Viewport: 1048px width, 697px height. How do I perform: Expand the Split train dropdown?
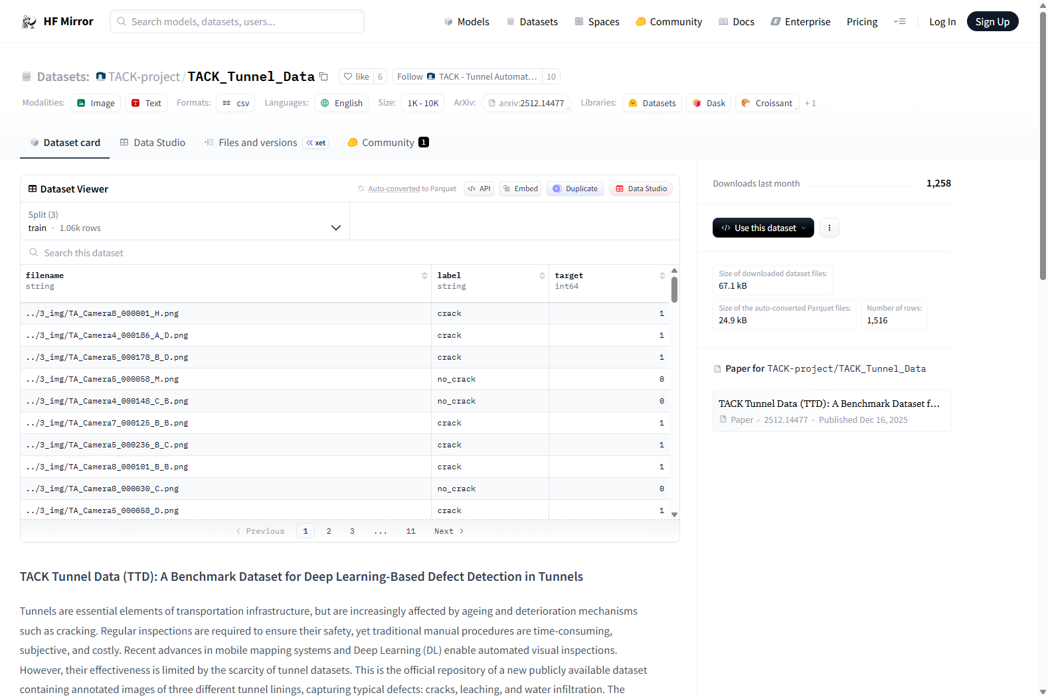(x=185, y=221)
